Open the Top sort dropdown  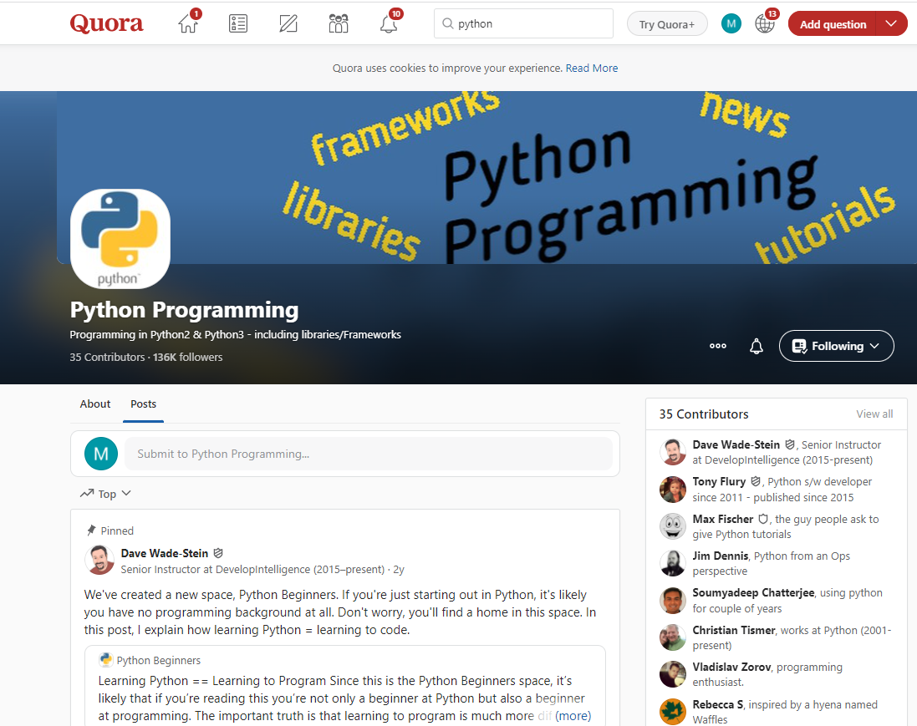point(106,494)
